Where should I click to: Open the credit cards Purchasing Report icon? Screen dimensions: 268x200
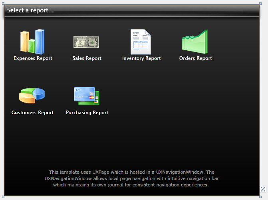[x=87, y=96]
